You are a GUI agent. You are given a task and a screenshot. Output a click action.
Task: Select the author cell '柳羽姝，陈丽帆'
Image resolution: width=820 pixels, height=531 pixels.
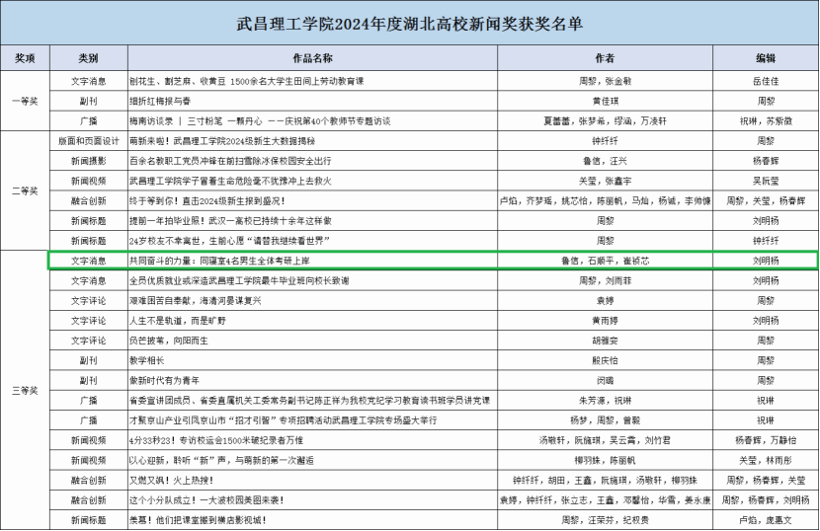pyautogui.click(x=605, y=460)
